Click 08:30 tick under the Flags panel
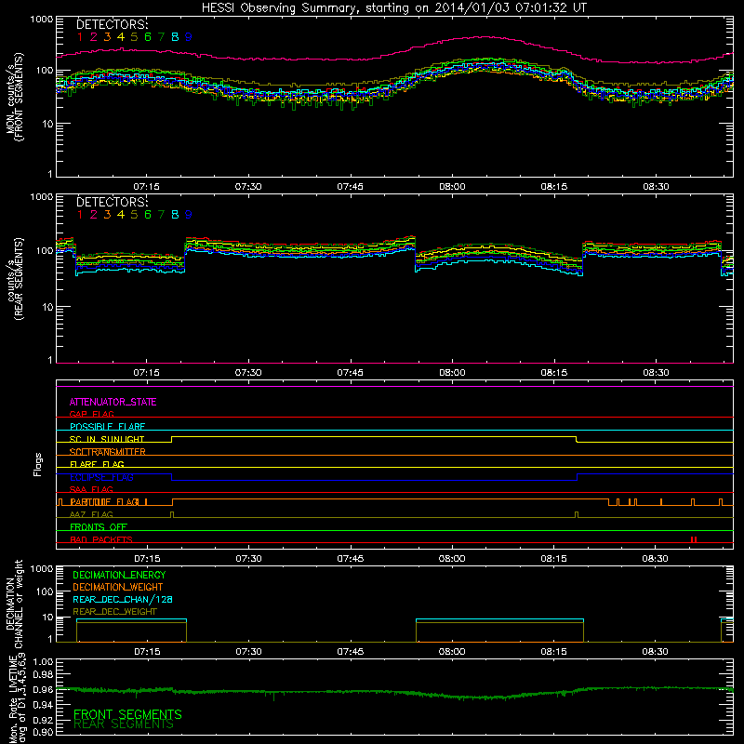Viewport: 744px width, 744px height. [656, 559]
